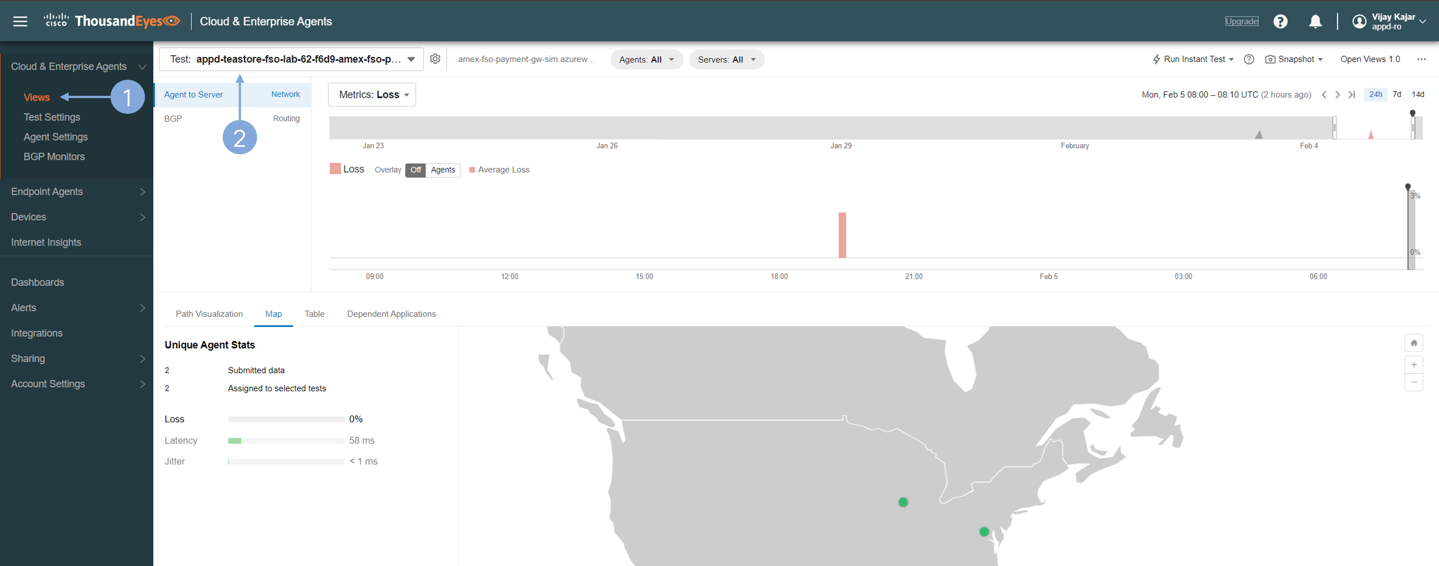Viewport: 1439px width, 566px height.
Task: Select the 7d time range
Action: (1396, 94)
